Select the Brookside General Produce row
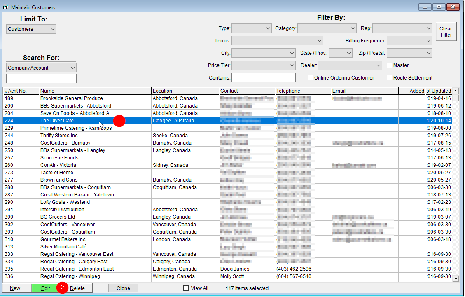This screenshot has width=465, height=297. click(227, 98)
